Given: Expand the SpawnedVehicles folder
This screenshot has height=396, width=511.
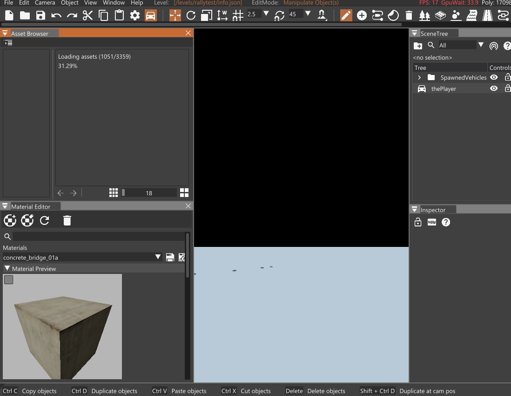Looking at the screenshot, I should (419, 78).
